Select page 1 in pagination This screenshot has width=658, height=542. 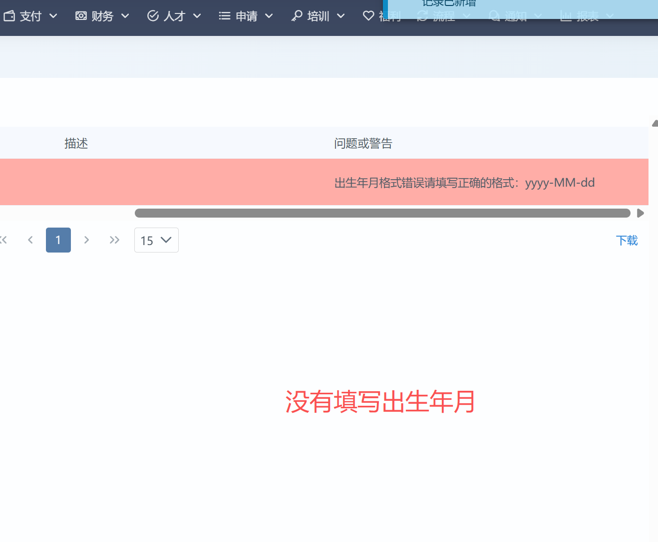click(58, 240)
